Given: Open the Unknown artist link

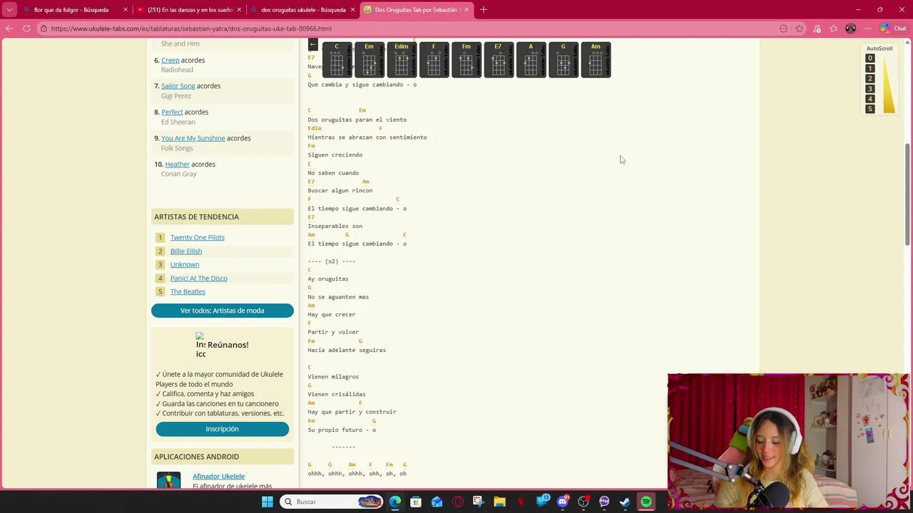Looking at the screenshot, I should click(184, 264).
